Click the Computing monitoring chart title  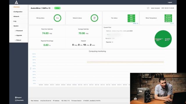coord(97,51)
